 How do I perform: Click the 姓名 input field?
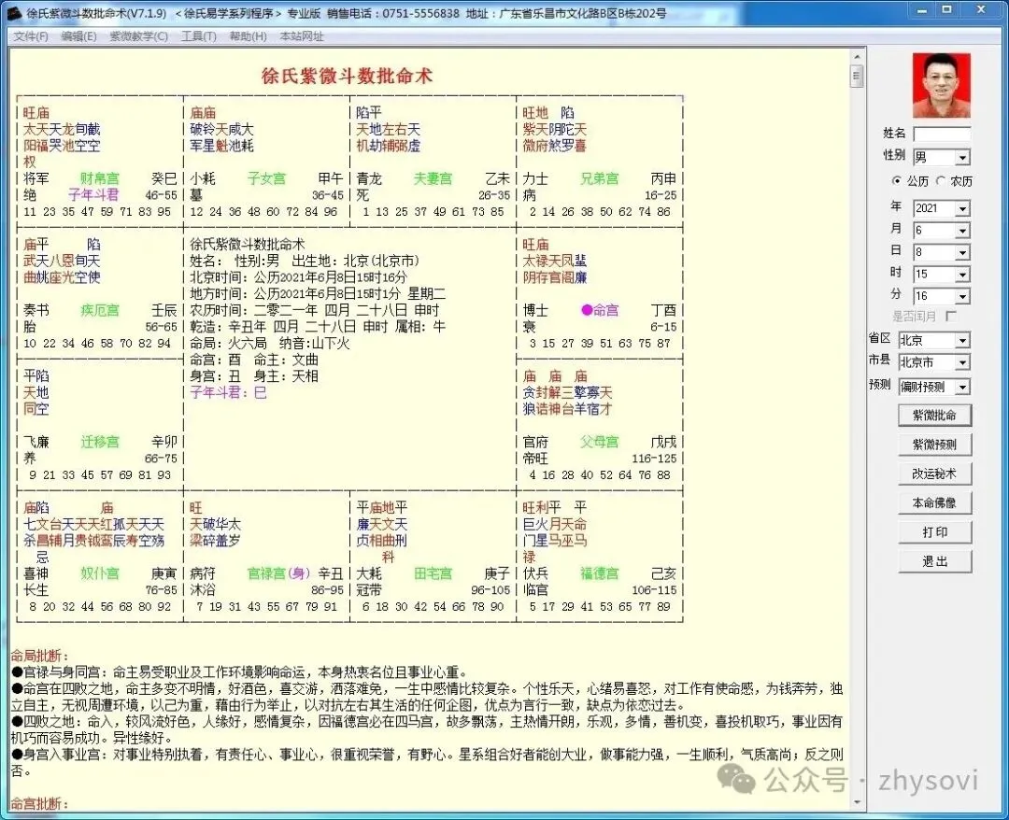(942, 134)
